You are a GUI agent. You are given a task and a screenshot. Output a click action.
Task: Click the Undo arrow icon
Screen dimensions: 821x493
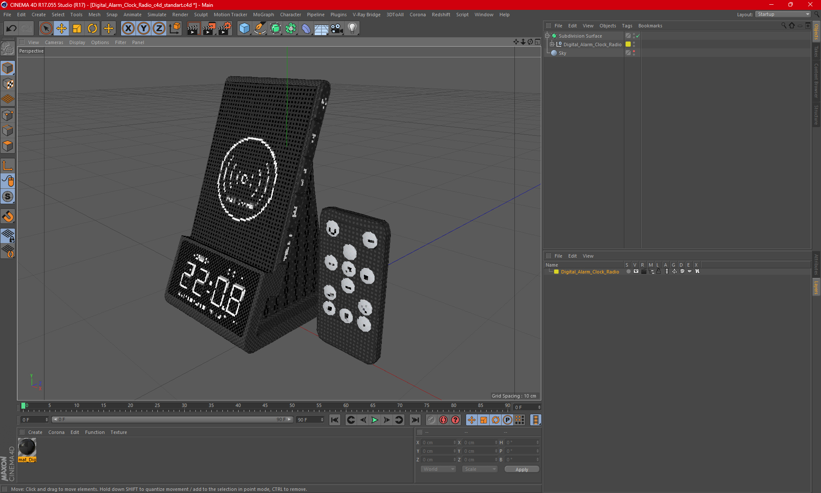[12, 29]
